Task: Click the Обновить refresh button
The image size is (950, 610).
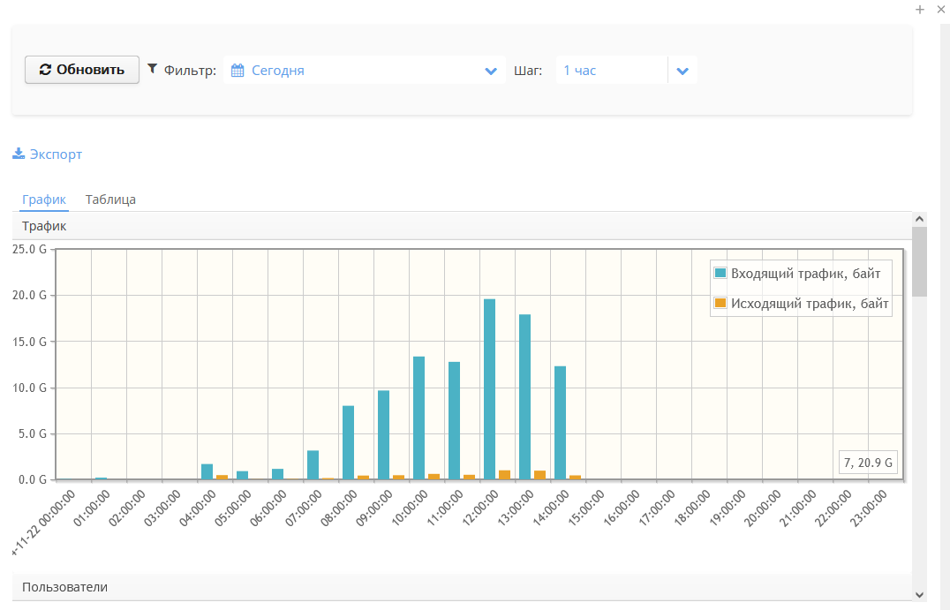Action: pyautogui.click(x=82, y=70)
